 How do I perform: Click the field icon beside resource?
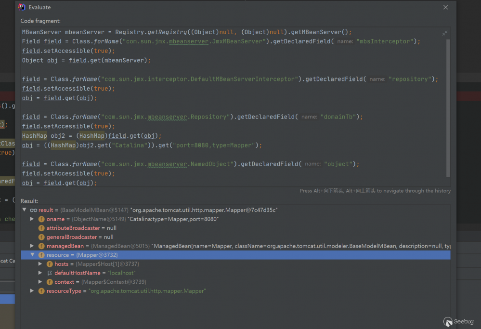(41, 255)
